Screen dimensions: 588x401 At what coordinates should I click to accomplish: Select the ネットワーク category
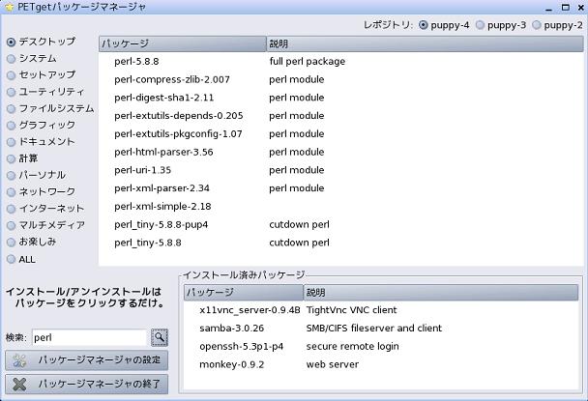point(42,192)
